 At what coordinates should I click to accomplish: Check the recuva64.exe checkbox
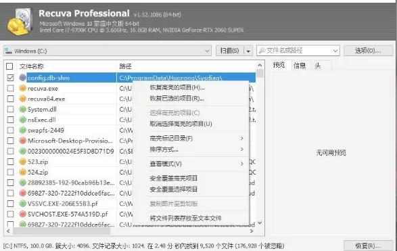click(10, 99)
